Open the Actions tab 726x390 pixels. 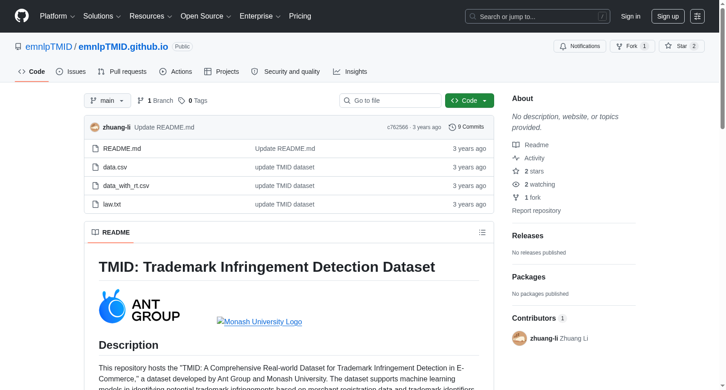coord(176,72)
